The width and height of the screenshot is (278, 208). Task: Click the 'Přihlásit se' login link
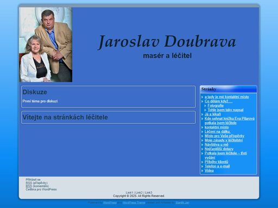click(33, 180)
